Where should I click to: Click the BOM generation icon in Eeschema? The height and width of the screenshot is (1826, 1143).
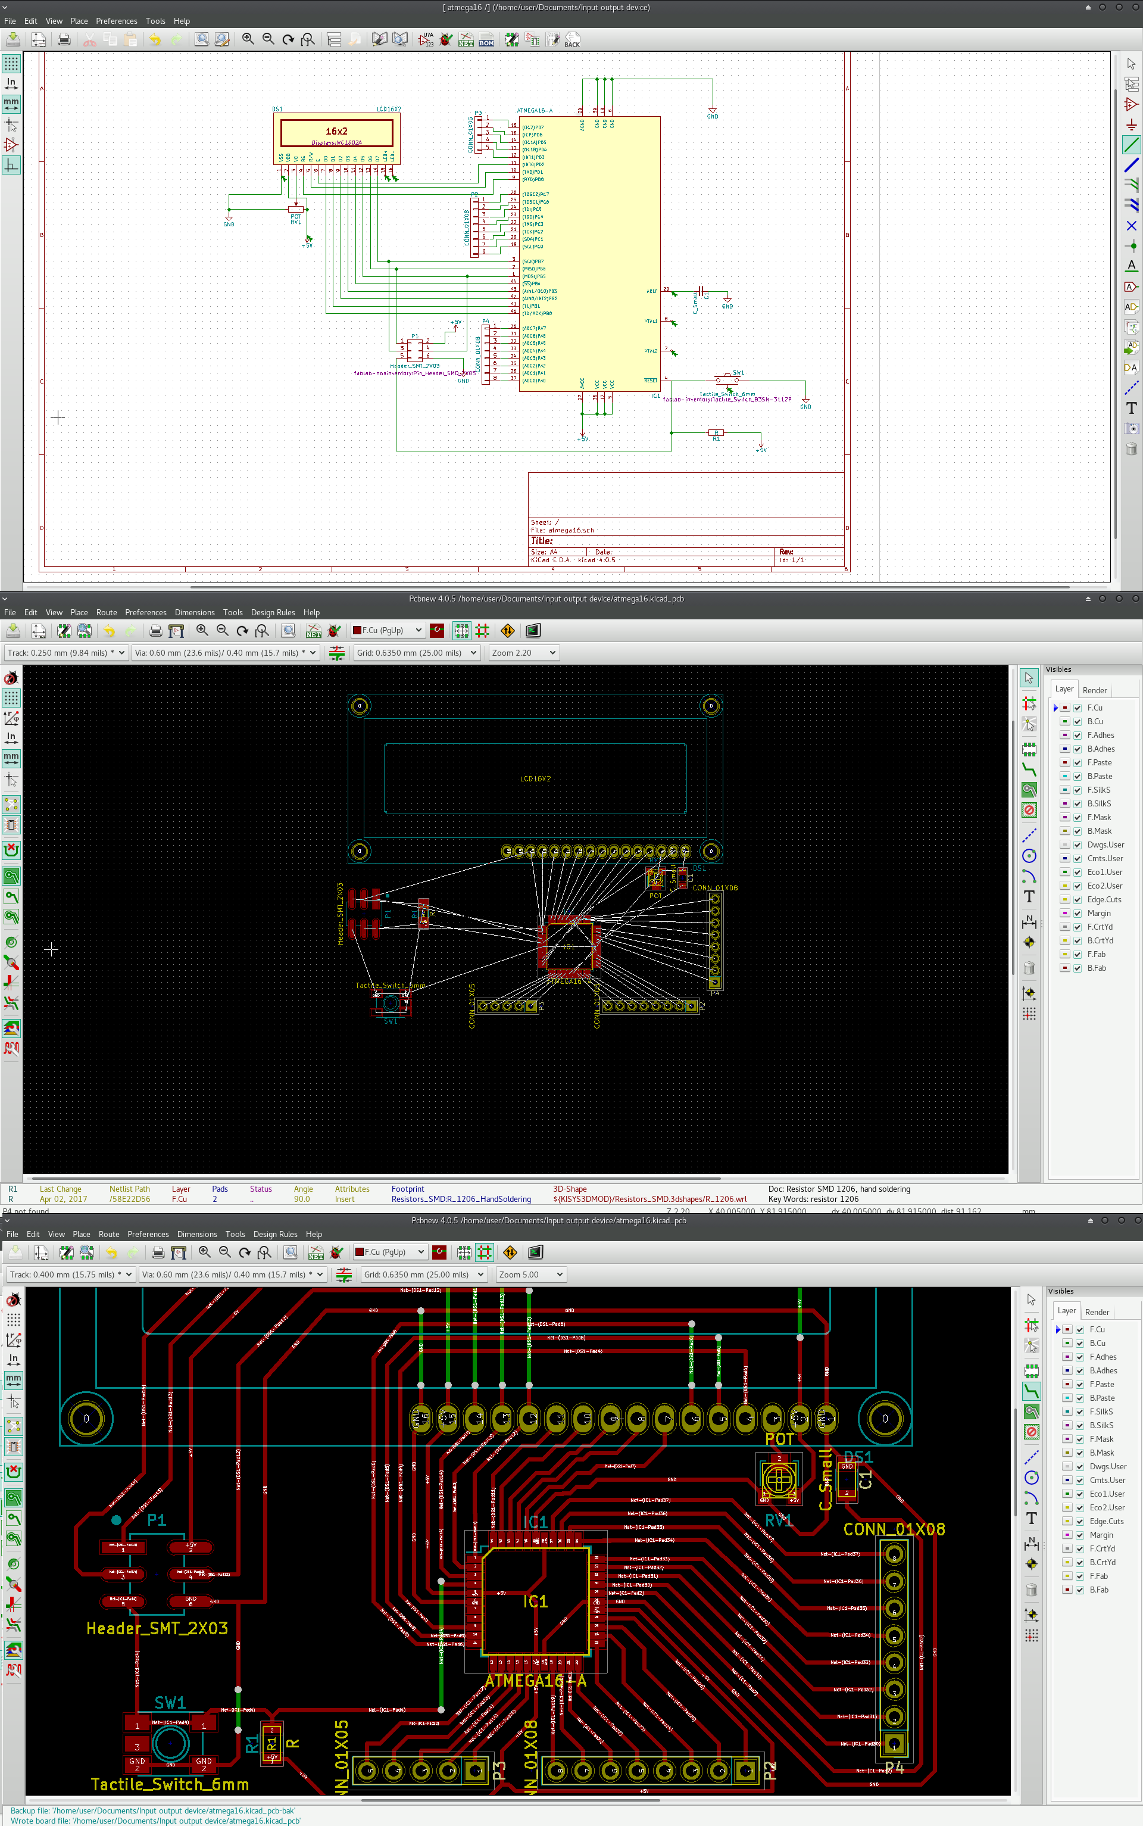(x=486, y=40)
